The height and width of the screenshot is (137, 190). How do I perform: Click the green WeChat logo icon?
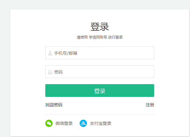pos(49,123)
